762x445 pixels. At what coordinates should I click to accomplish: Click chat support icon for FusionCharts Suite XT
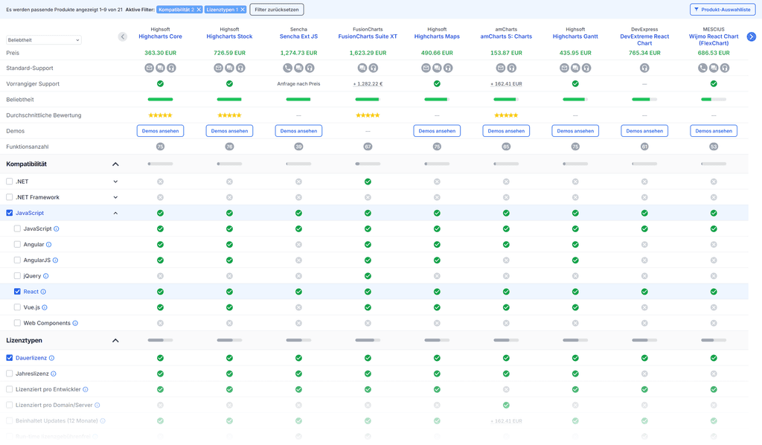click(362, 68)
